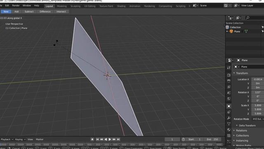Jump to previous keyframe

click(101, 139)
